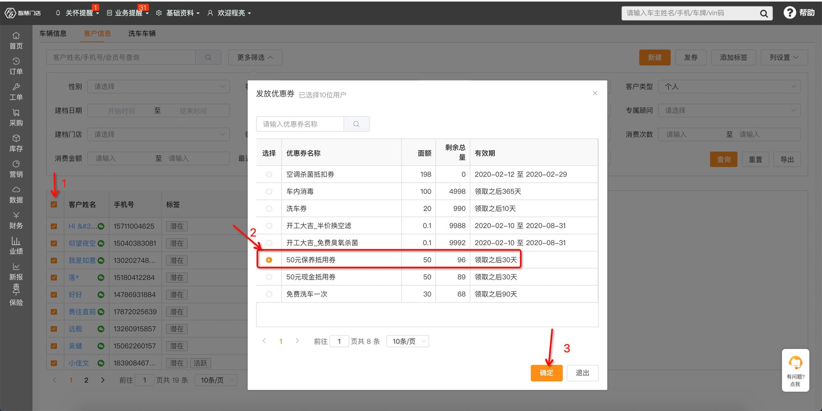Collapse the 更多筛选 filter expander

click(x=255, y=57)
